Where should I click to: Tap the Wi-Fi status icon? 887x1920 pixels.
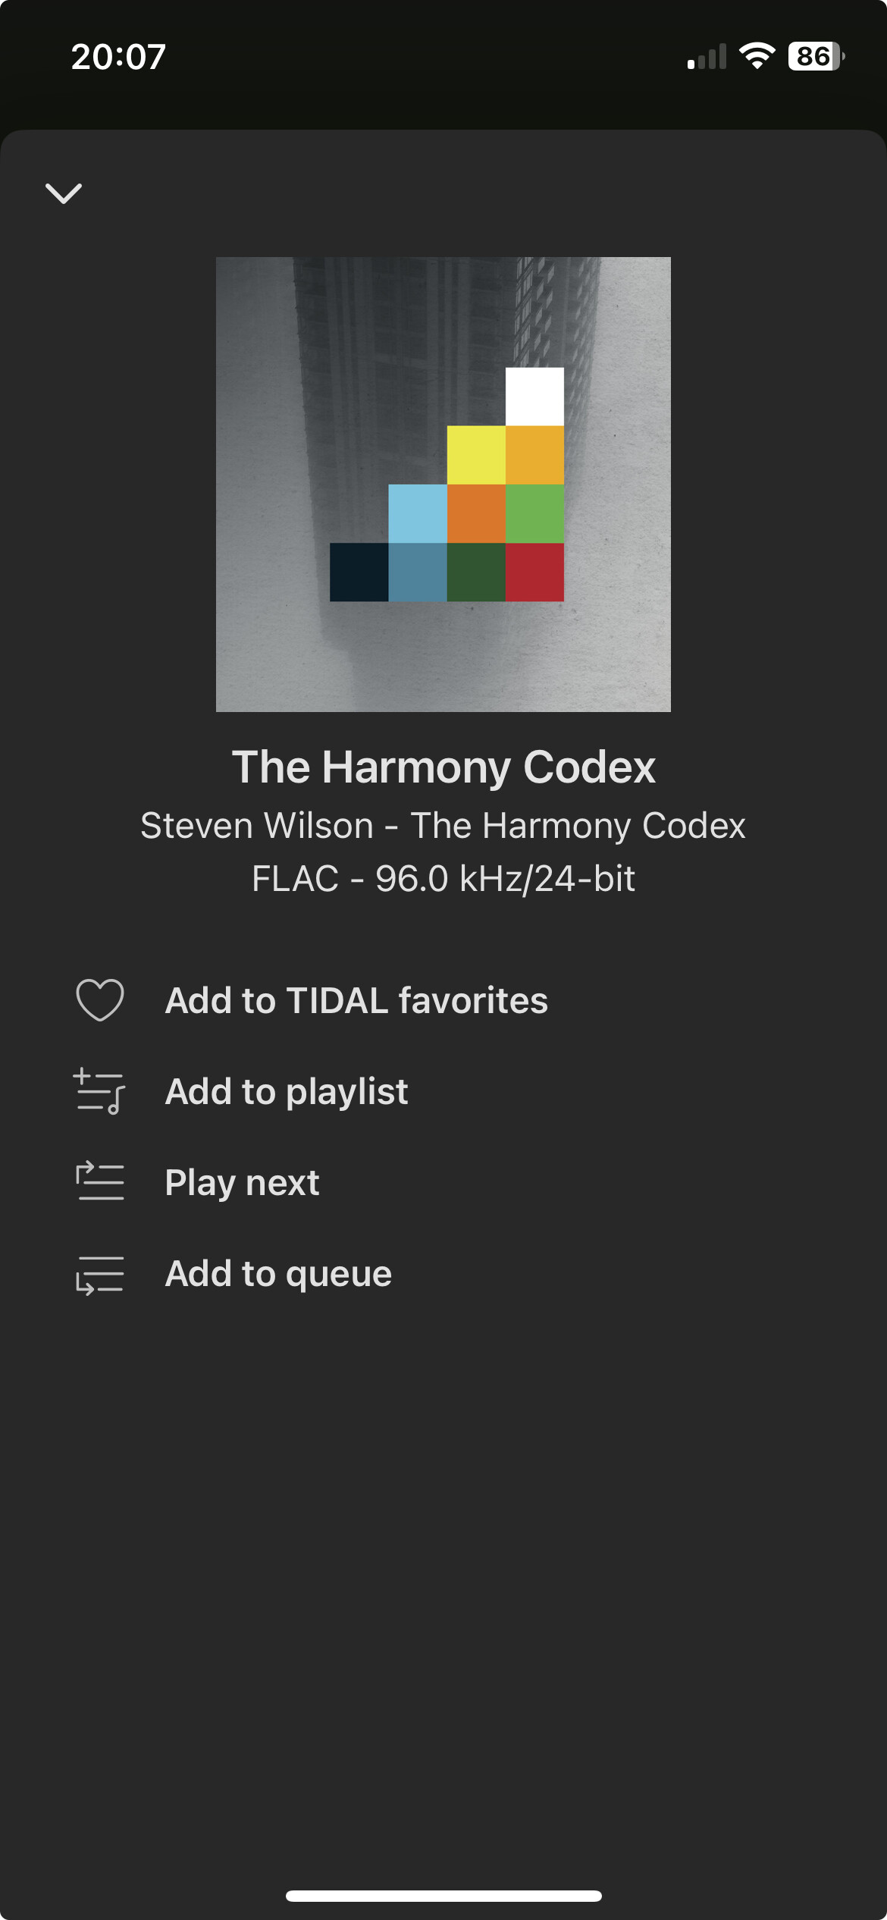[757, 56]
